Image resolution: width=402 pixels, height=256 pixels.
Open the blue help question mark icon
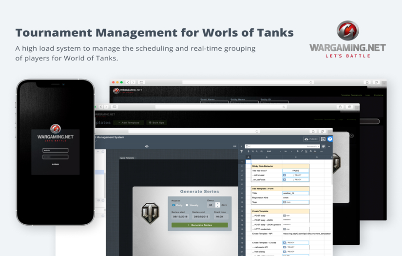[x=330, y=139]
